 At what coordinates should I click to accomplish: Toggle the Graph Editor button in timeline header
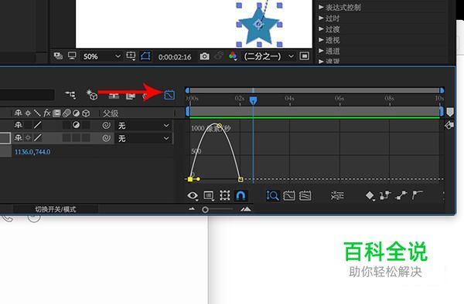pos(169,95)
